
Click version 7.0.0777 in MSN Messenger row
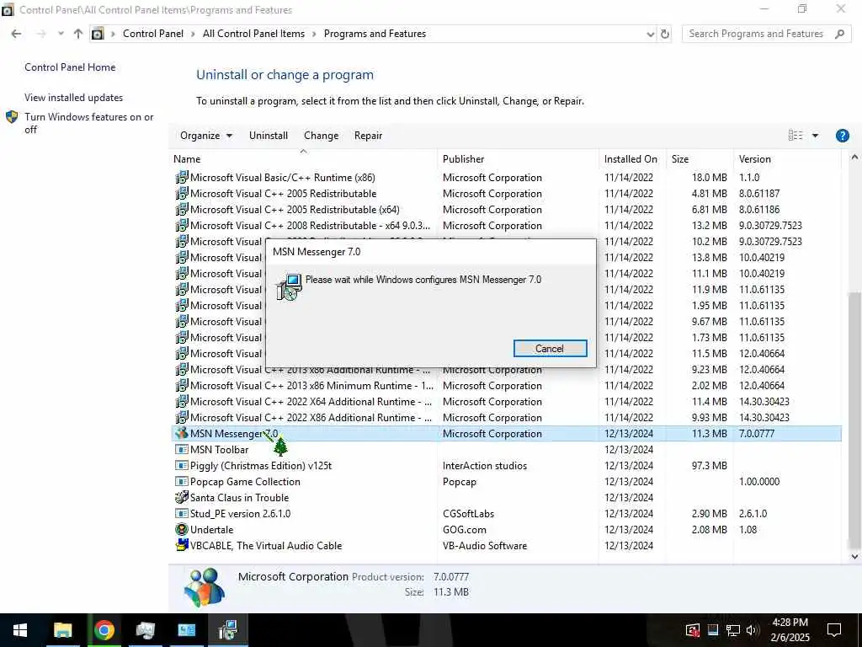pos(757,434)
